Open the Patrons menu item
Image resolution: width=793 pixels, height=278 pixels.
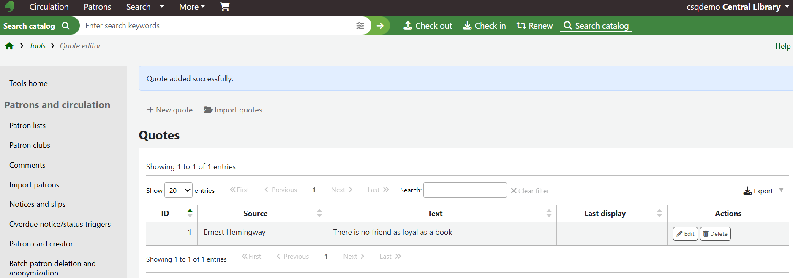click(97, 7)
